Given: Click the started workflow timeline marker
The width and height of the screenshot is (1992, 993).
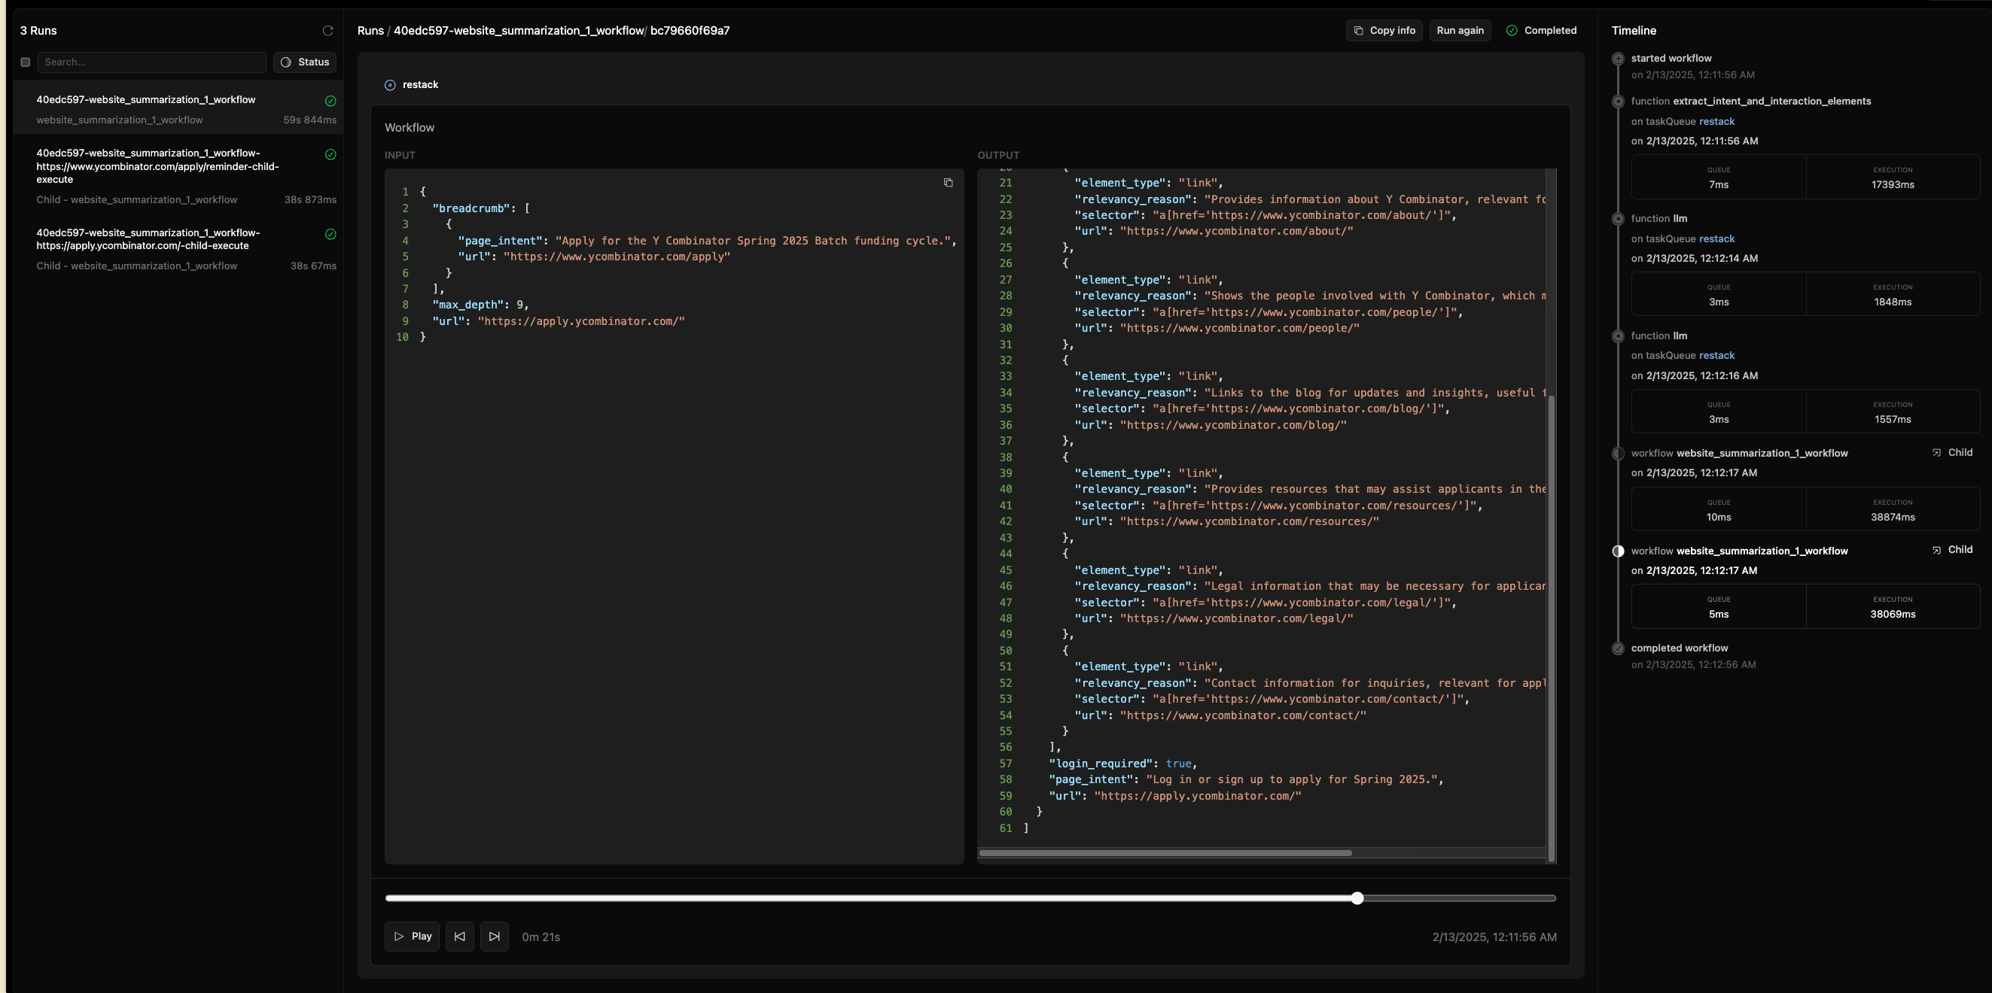Looking at the screenshot, I should [1618, 59].
